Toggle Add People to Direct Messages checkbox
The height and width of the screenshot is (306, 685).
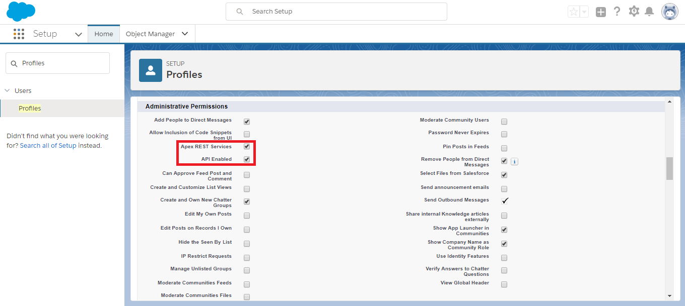click(247, 122)
